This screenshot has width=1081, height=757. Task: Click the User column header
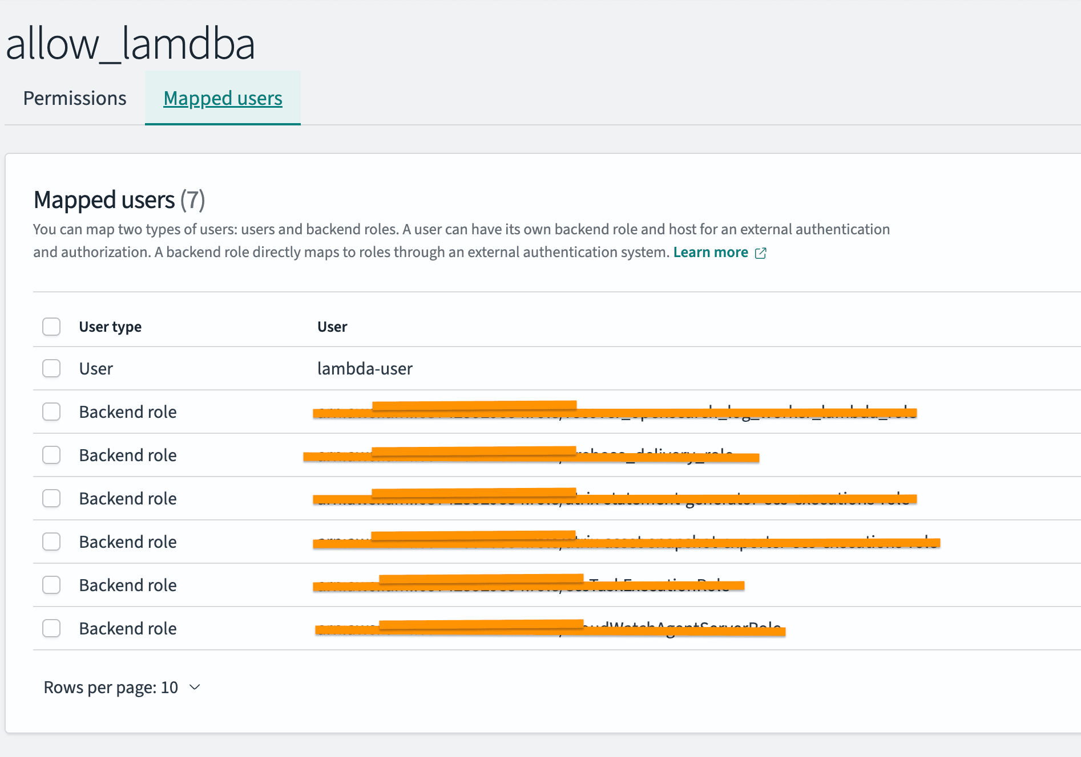point(332,327)
